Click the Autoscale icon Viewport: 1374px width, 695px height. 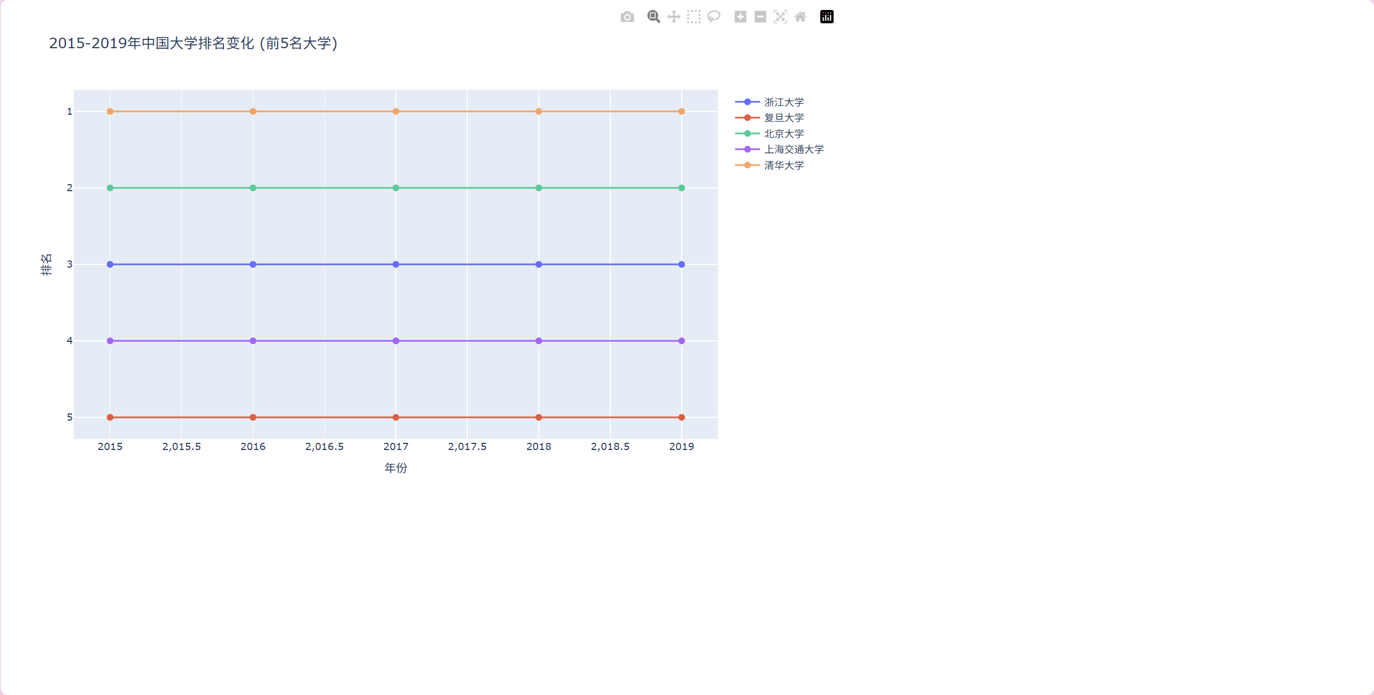pyautogui.click(x=780, y=17)
